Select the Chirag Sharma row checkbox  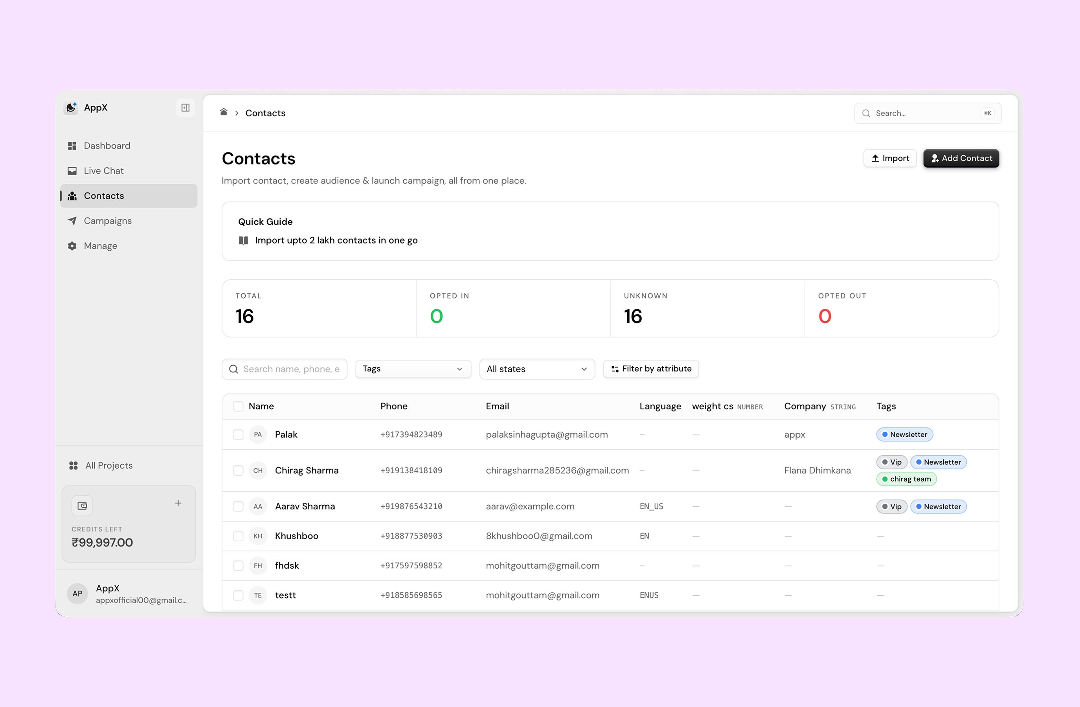(x=238, y=470)
